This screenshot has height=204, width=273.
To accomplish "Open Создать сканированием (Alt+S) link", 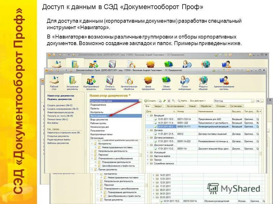I will coord(63,109).
